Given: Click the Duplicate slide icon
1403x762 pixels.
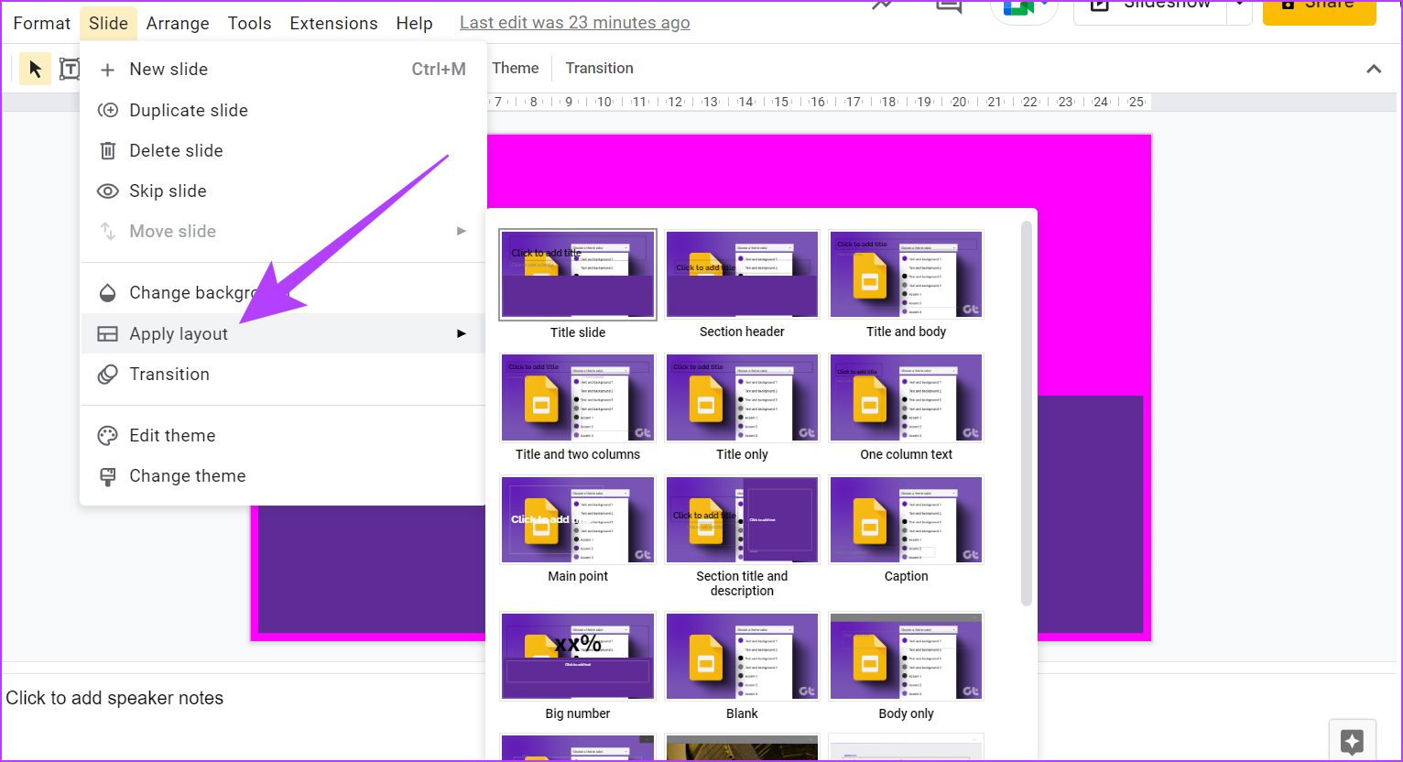Looking at the screenshot, I should (x=107, y=110).
